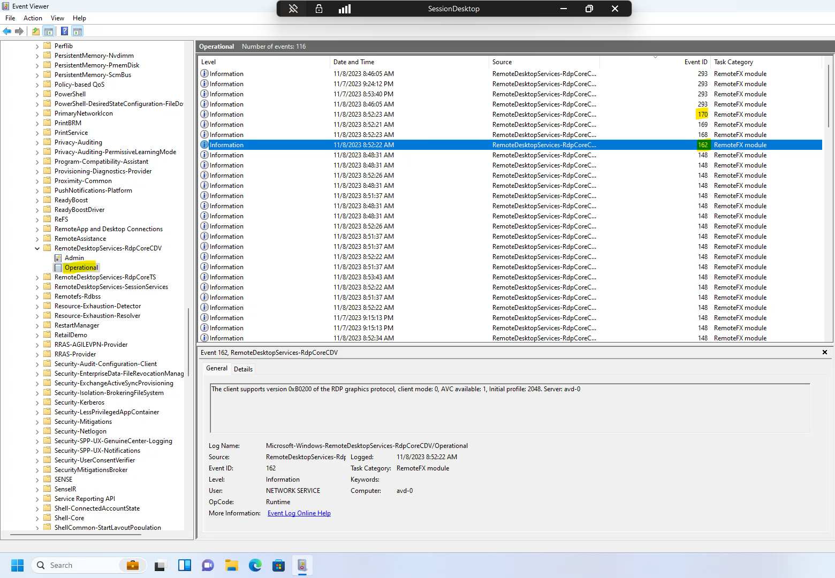Click Show/Hide Action Pane toolbar icon
Viewport: 835px width, 578px height.
78,31
